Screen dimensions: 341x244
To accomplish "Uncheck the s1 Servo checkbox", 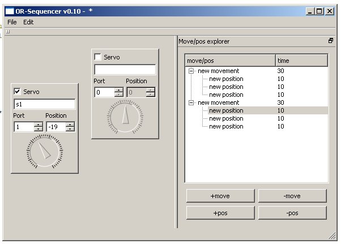I will [18, 91].
